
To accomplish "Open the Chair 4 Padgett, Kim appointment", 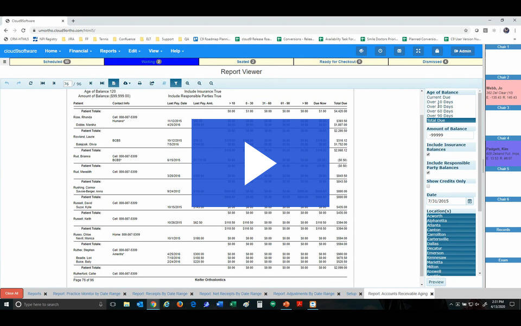I will click(503, 153).
